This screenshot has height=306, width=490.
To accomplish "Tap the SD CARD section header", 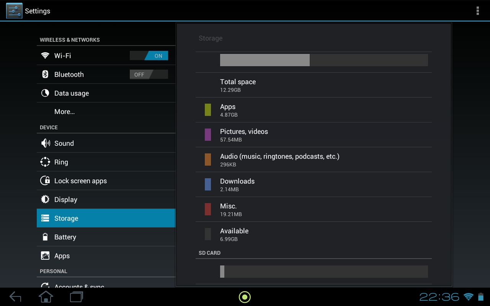I will 209,253.
